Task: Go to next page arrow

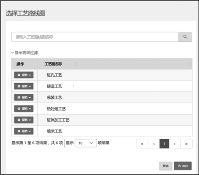Action: click(175, 144)
